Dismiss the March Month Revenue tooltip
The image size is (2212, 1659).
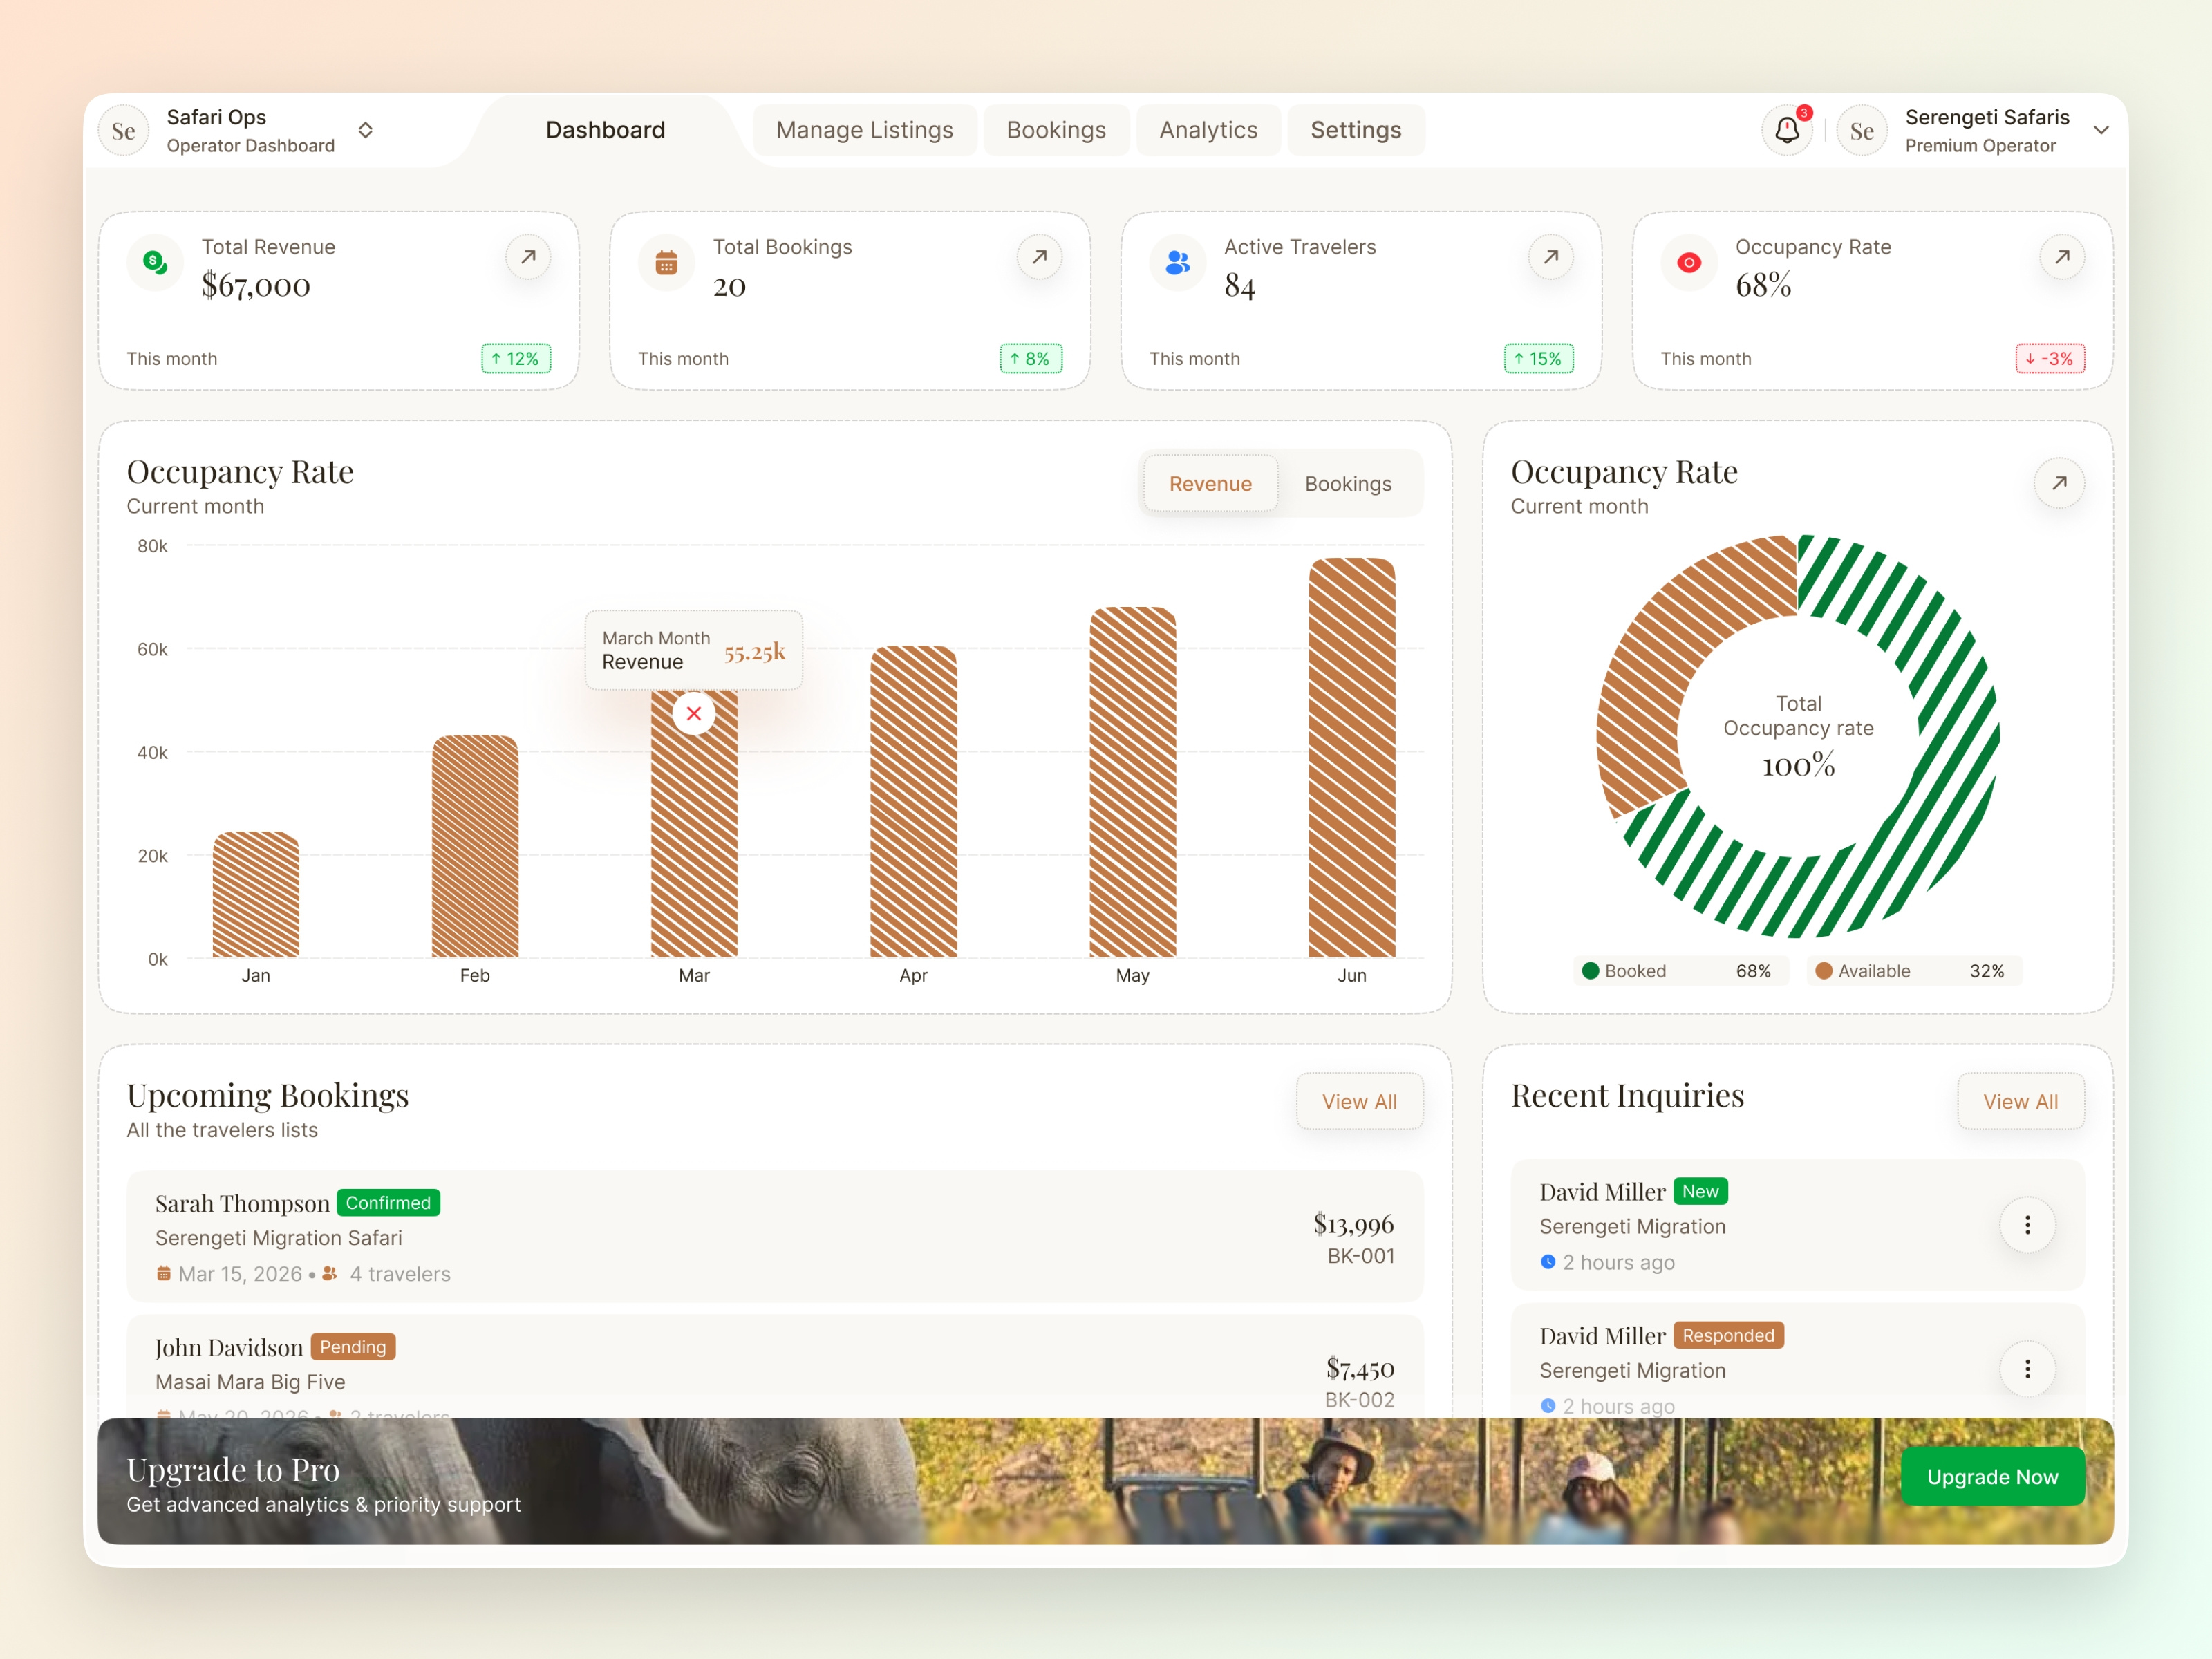693,714
